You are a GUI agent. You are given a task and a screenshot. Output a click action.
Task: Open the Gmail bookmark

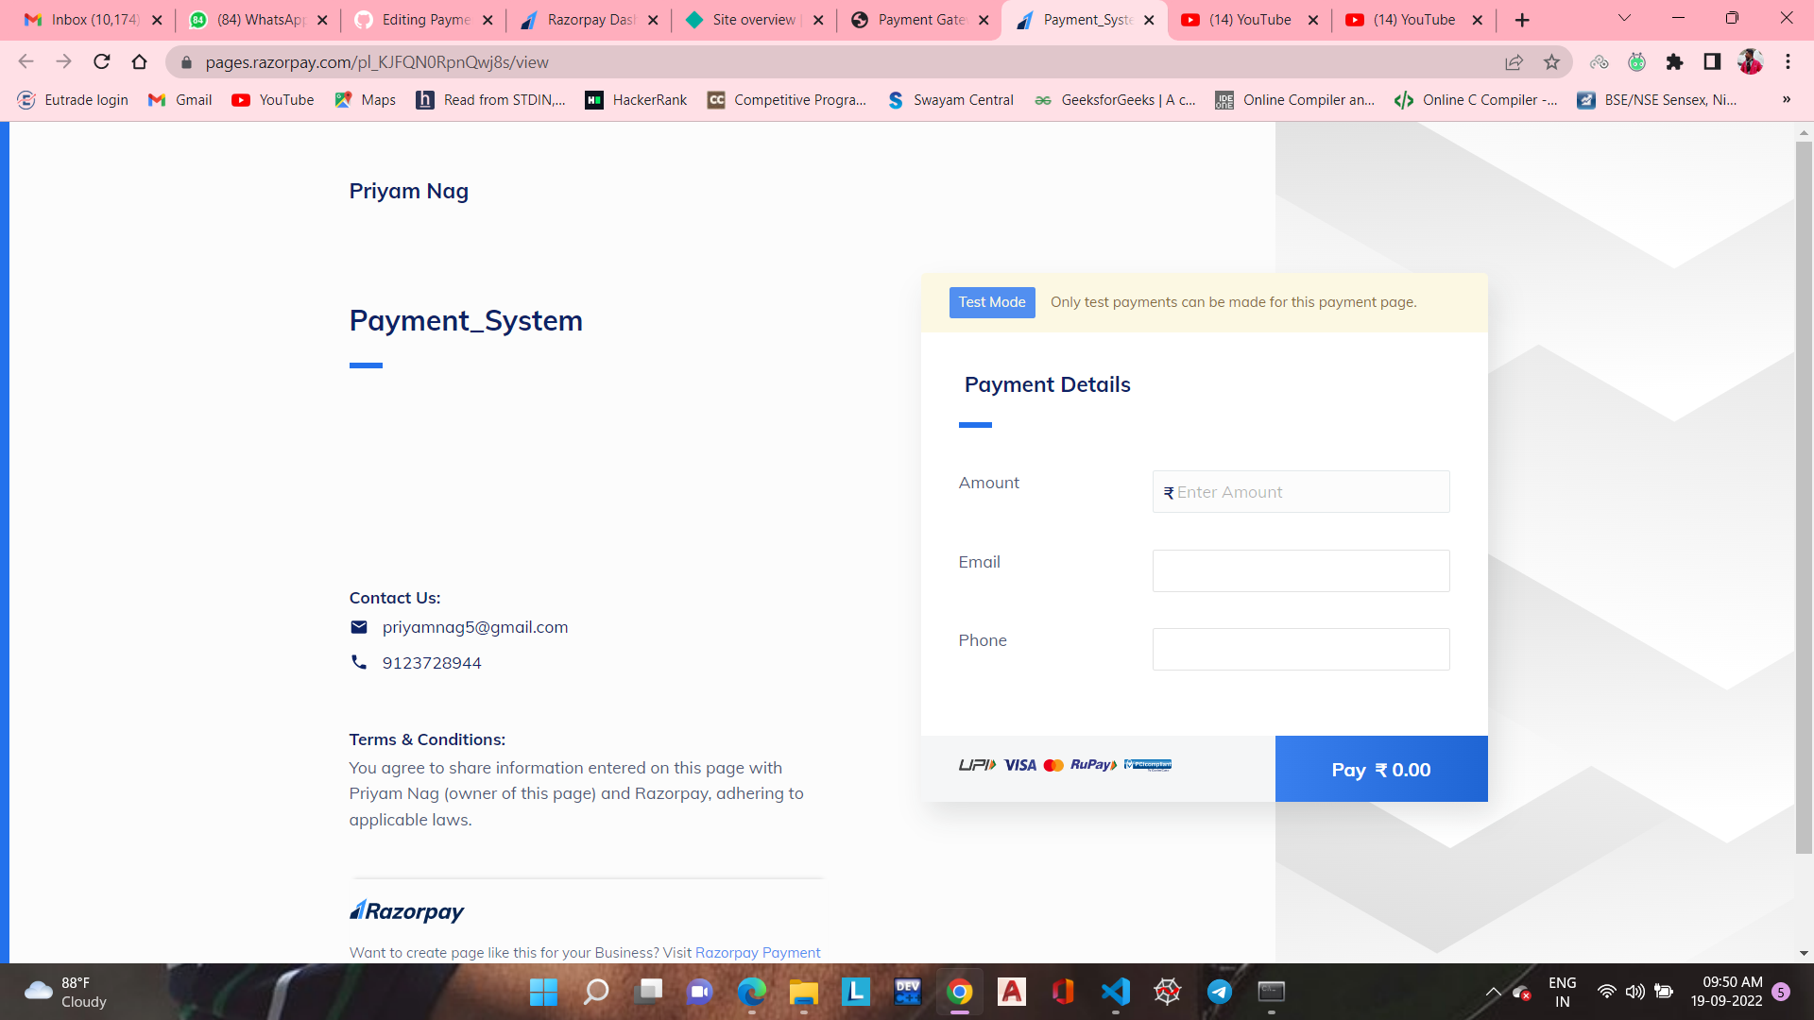[179, 99]
